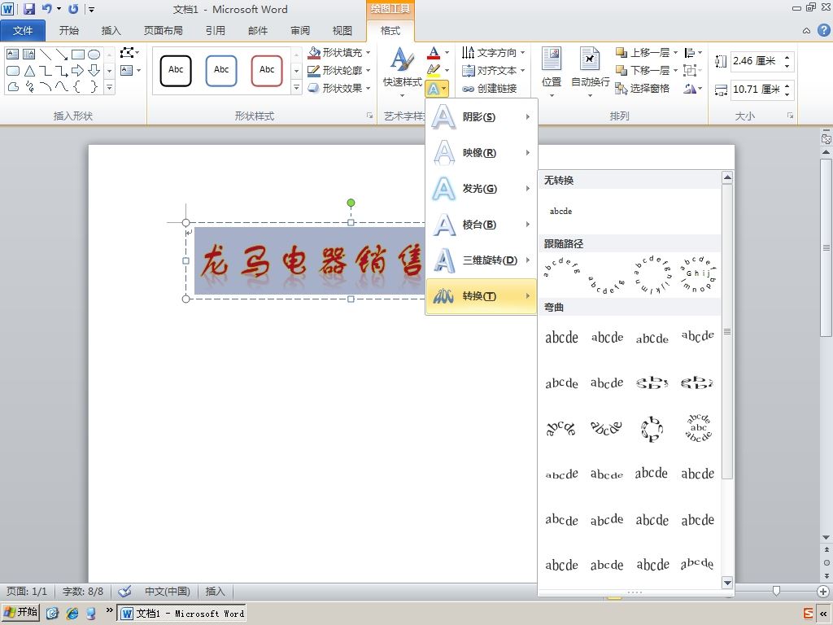Click the Save icon in quick access toolbar

point(29,8)
